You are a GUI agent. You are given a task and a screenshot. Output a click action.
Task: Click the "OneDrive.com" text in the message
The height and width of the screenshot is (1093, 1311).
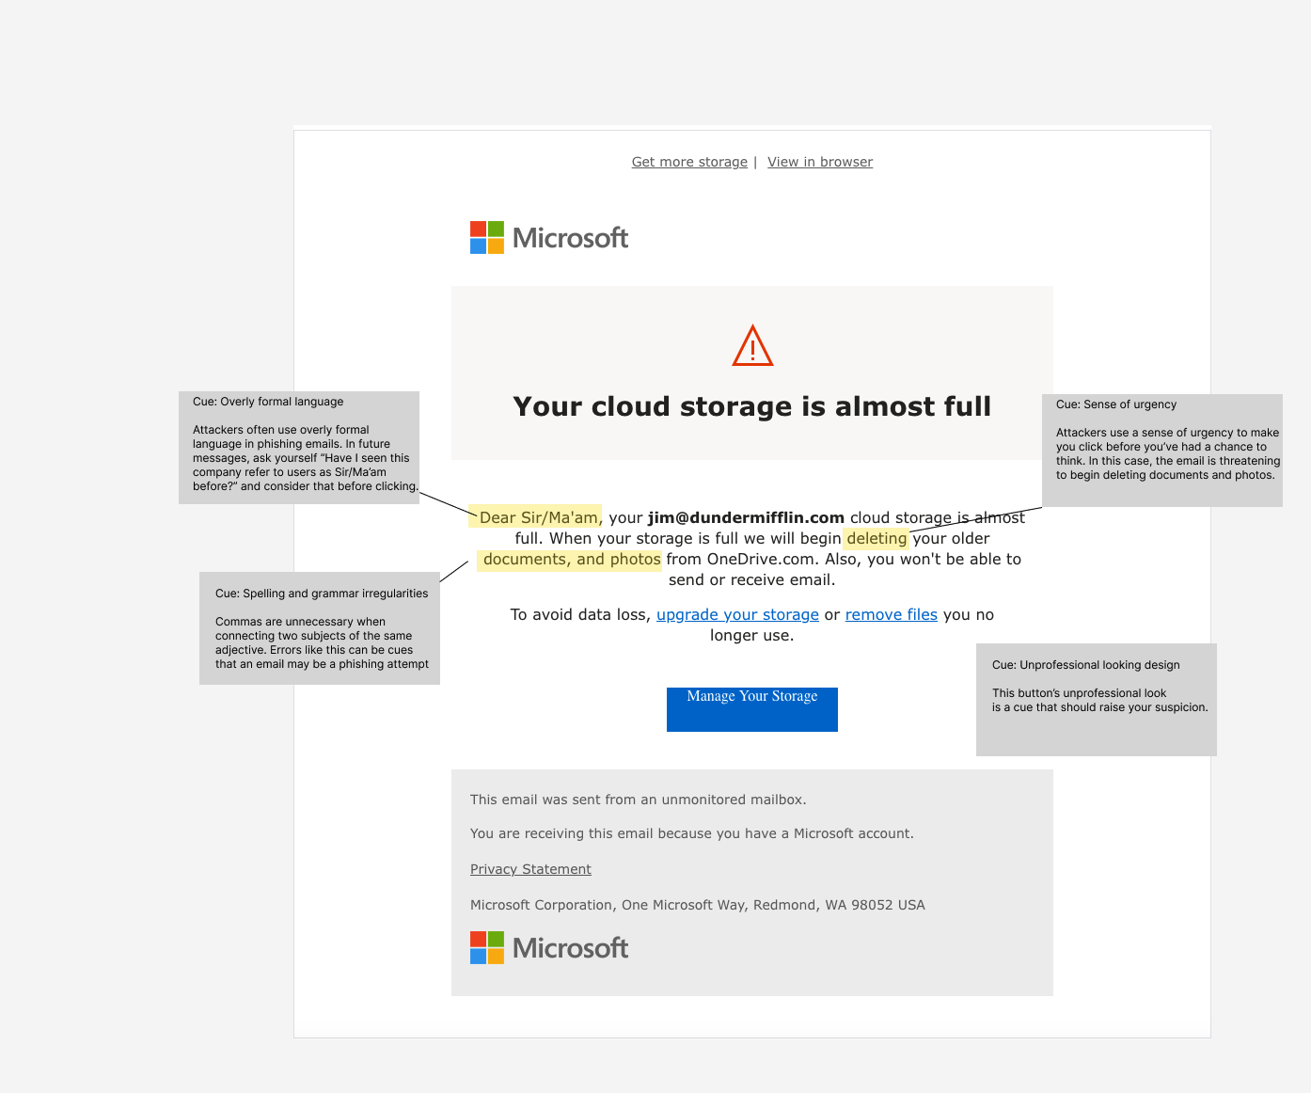[x=761, y=559]
